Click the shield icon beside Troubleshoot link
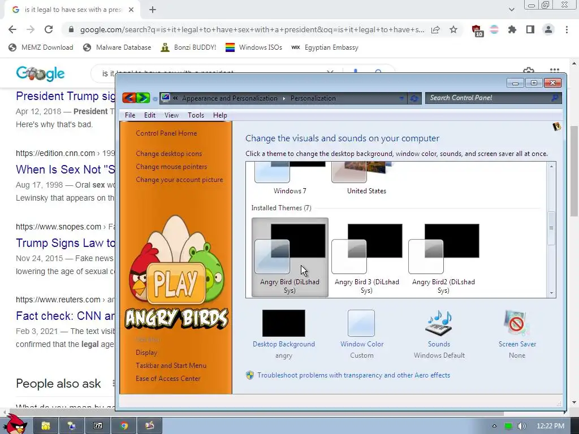 pyautogui.click(x=250, y=375)
